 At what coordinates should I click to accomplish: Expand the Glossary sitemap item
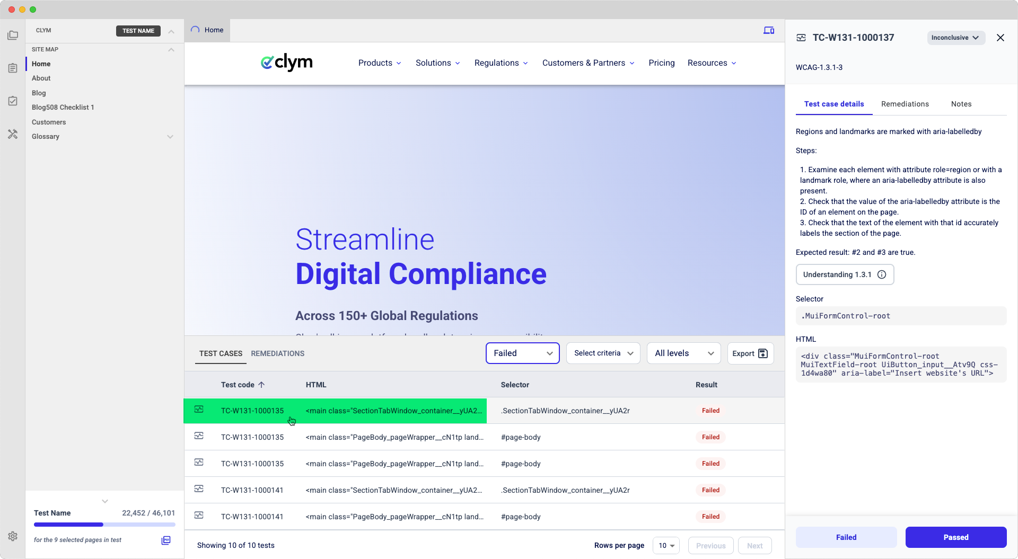tap(170, 137)
